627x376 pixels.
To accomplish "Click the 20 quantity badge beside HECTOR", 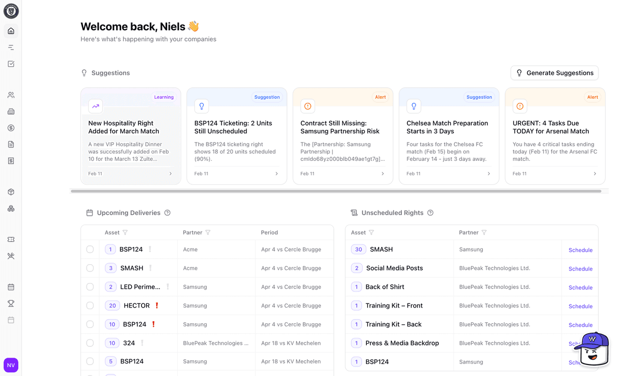I will click(x=112, y=305).
